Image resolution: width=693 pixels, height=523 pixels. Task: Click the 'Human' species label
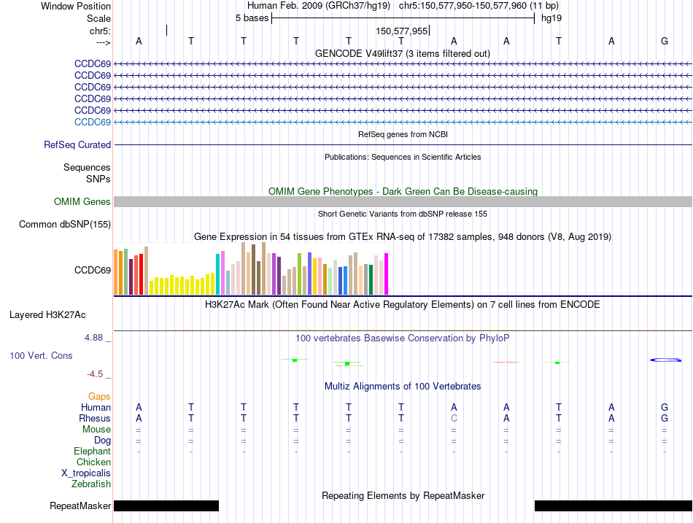pyautogui.click(x=96, y=407)
